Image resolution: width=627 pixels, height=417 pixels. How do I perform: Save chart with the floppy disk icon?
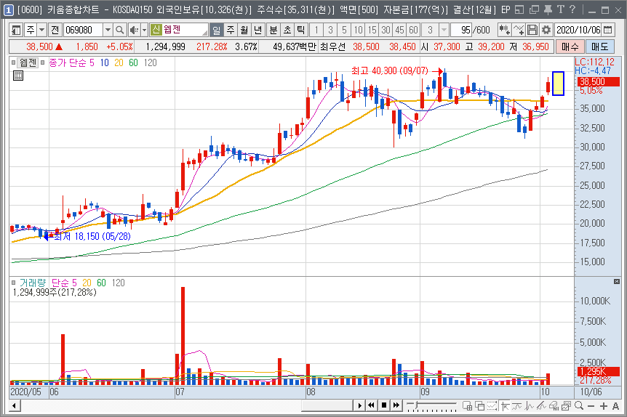click(532, 30)
